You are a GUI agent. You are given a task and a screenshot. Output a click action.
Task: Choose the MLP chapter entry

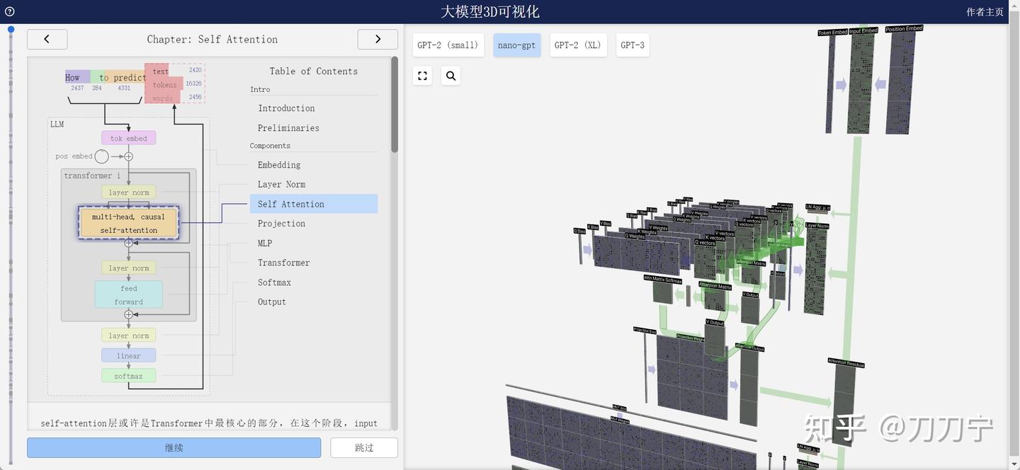(x=264, y=243)
